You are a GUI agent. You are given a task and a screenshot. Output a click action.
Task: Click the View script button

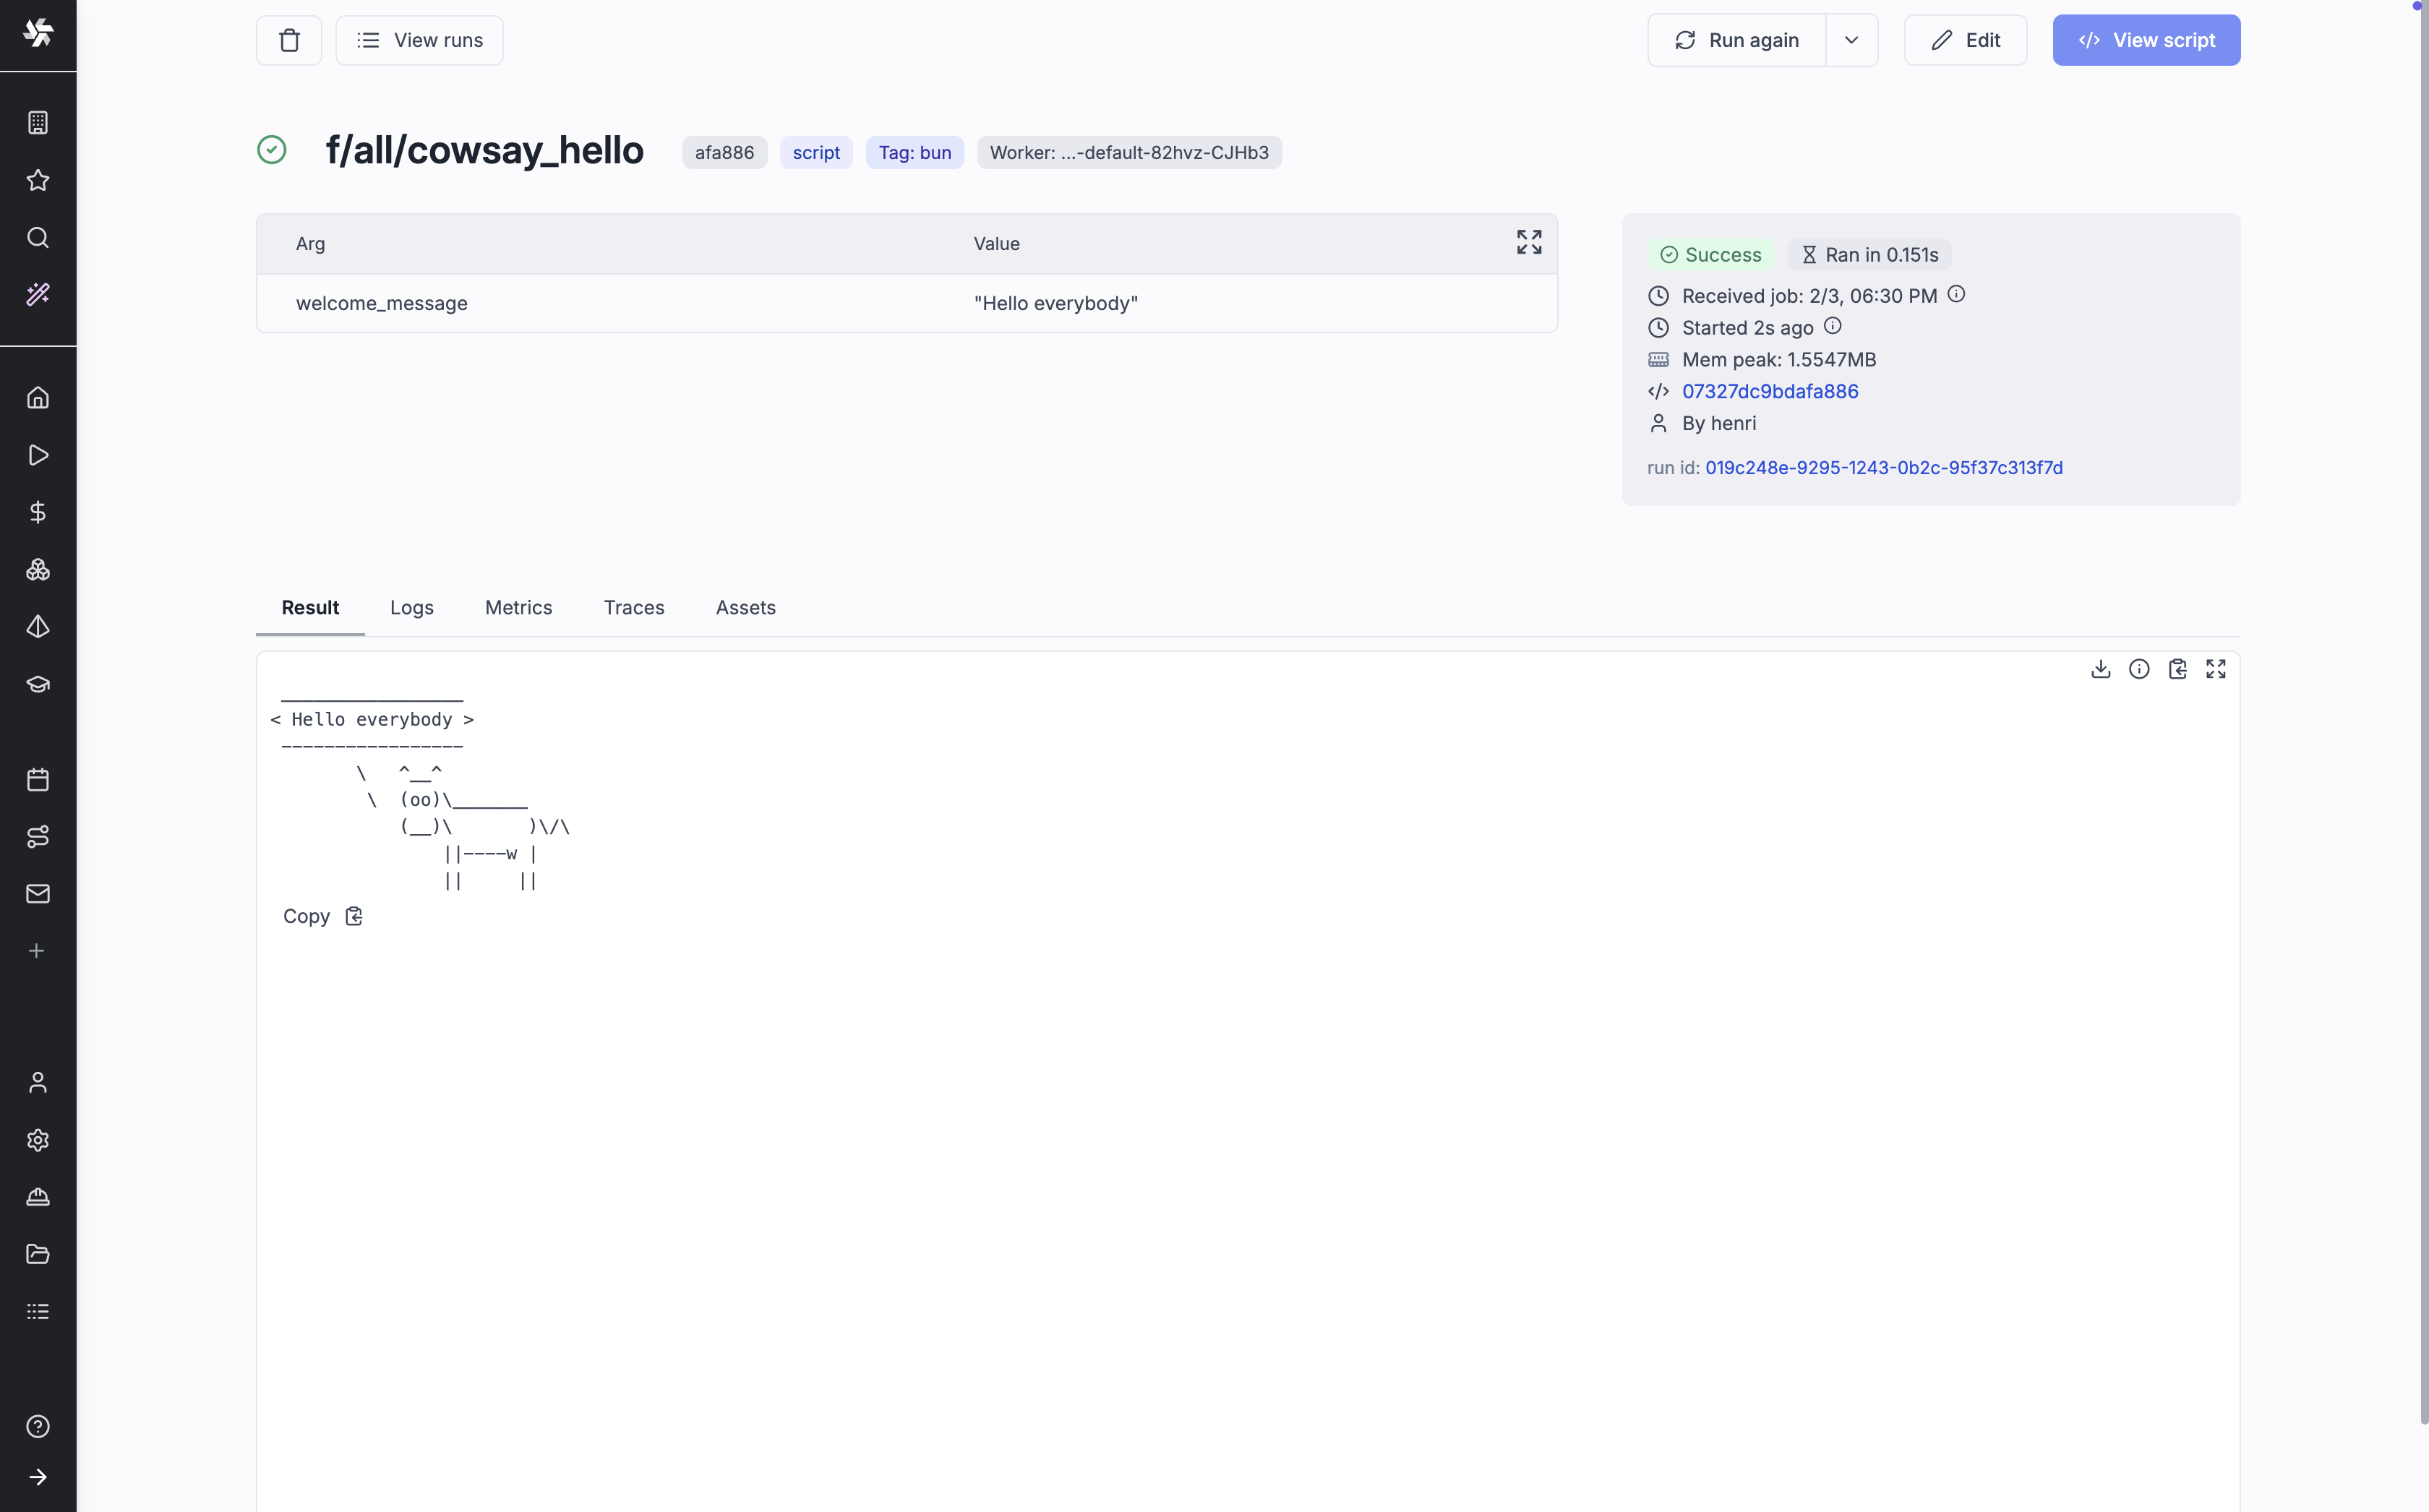(2146, 40)
